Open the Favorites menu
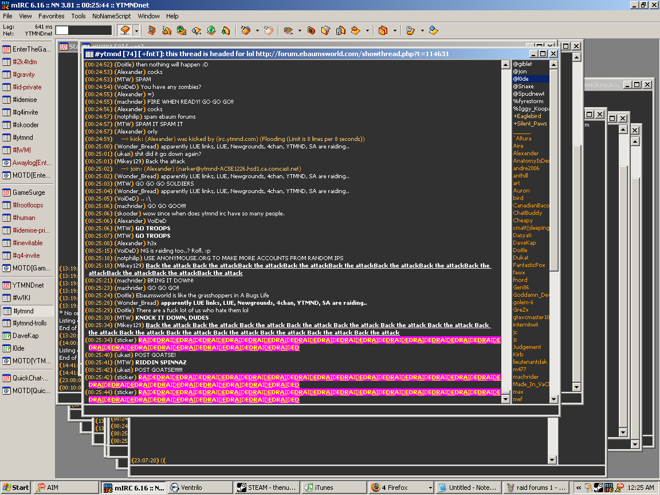Screen dimensions: 660x495 [x=51, y=16]
